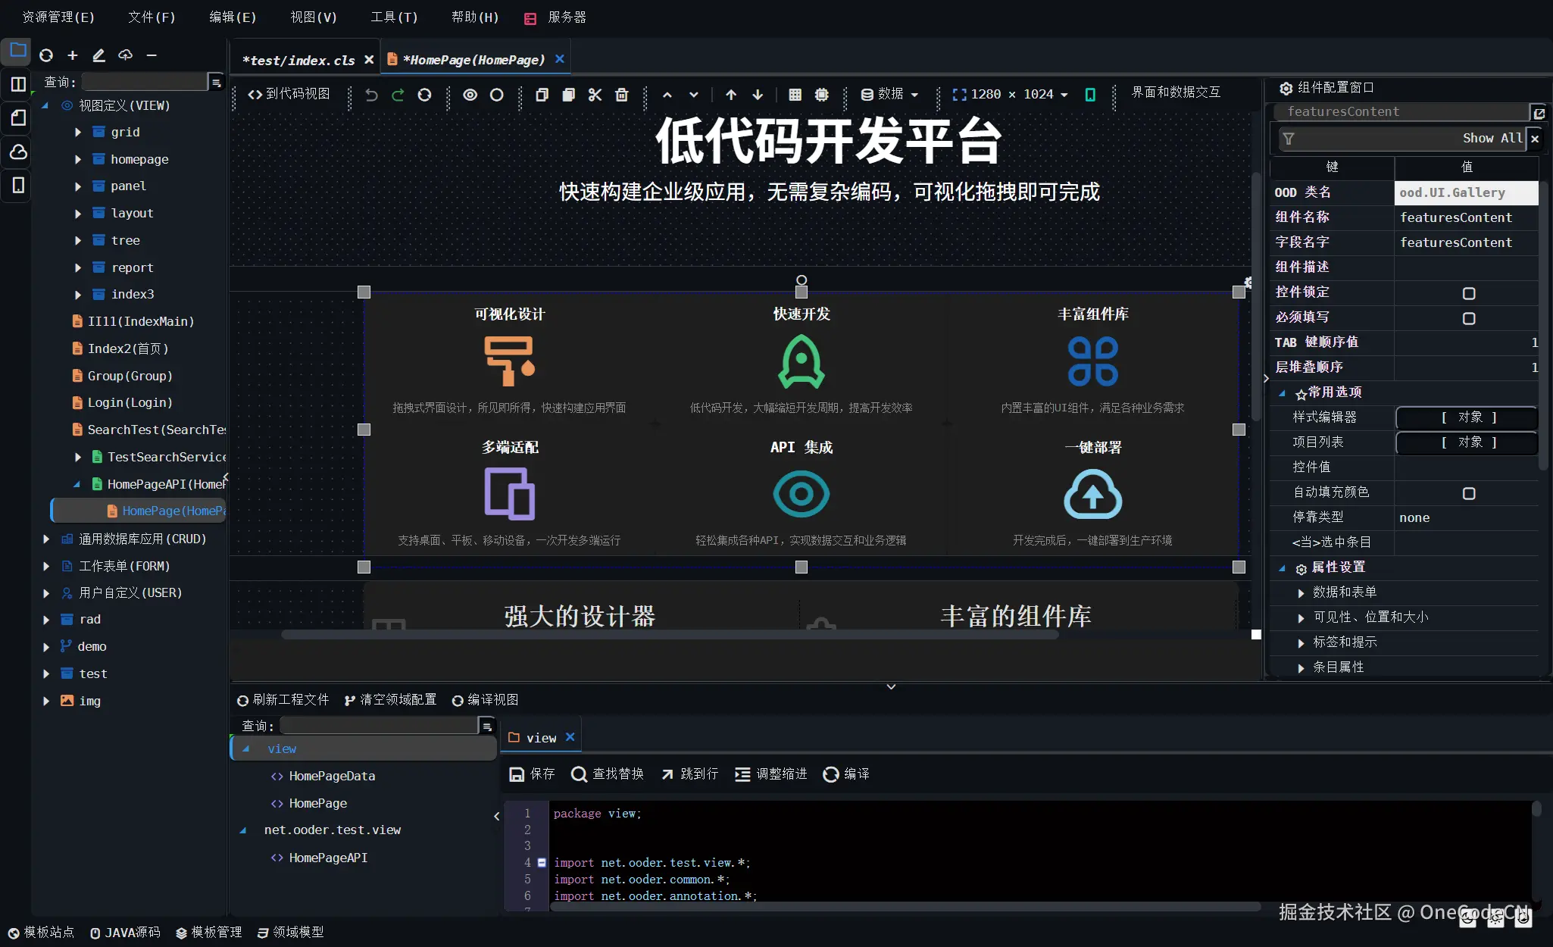The width and height of the screenshot is (1553, 947).
Task: Click the 到代码视图 button
Action: [x=289, y=94]
